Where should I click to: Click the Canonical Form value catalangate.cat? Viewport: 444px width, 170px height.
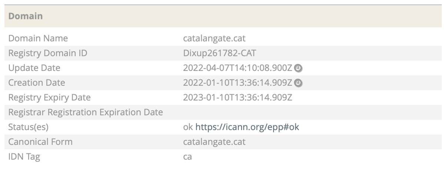[214, 142]
